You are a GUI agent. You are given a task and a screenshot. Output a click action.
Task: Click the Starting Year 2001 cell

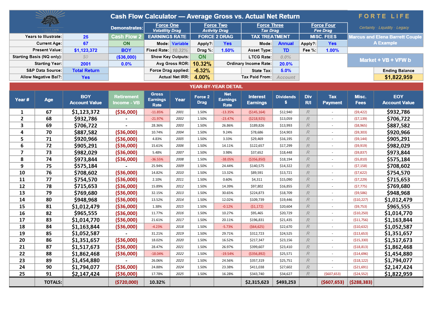pyautogui.click(x=86, y=64)
